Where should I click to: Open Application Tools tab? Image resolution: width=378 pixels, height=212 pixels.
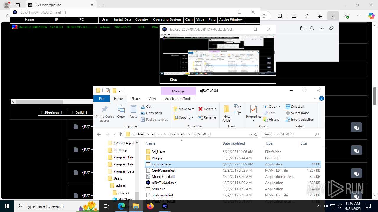pyautogui.click(x=178, y=99)
